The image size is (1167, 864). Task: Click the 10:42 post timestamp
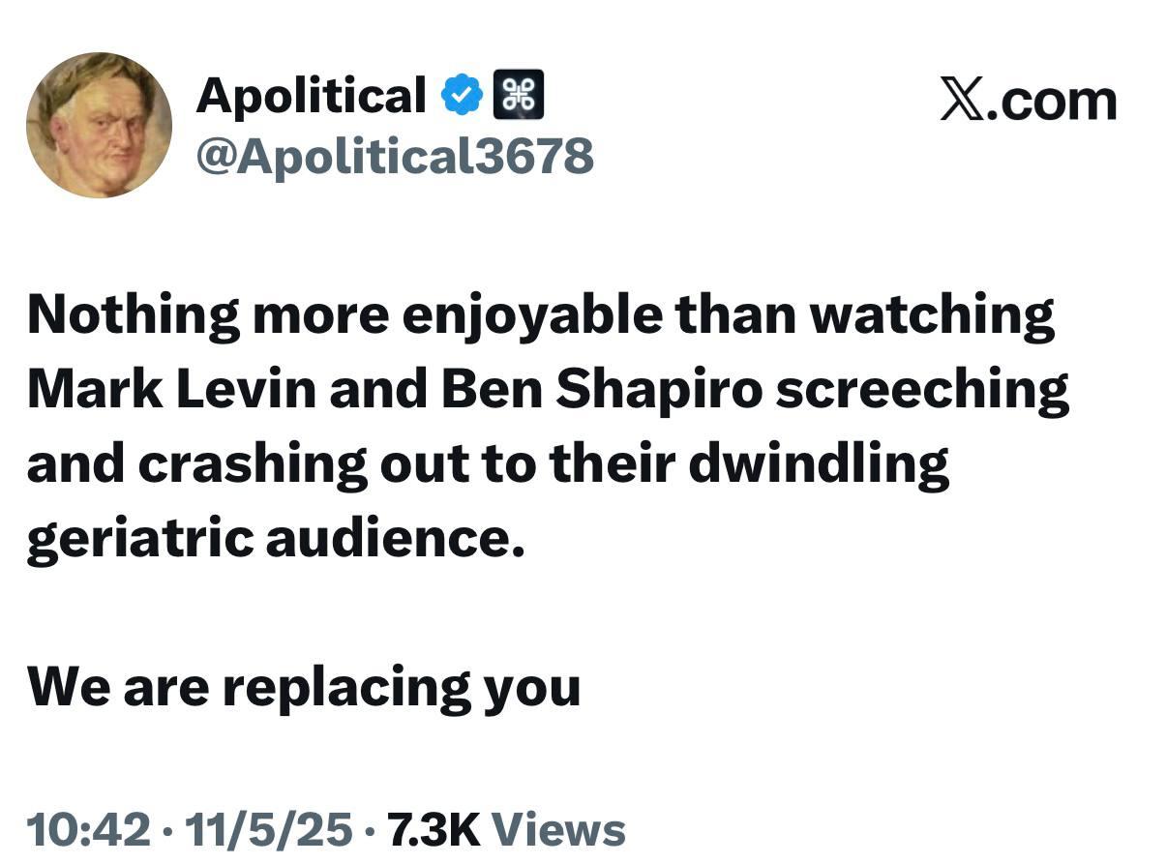[x=88, y=829]
